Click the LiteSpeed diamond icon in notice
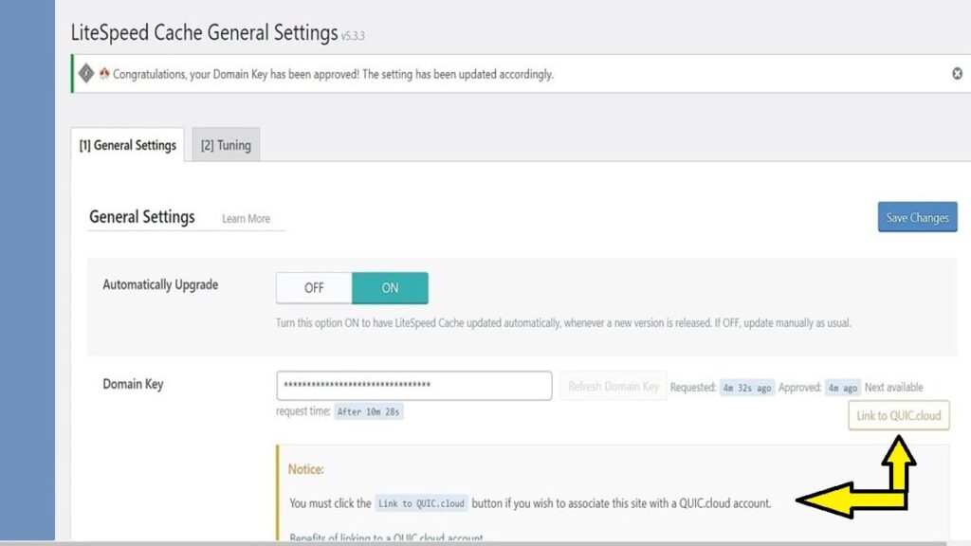The width and height of the screenshot is (971, 546). pos(86,74)
